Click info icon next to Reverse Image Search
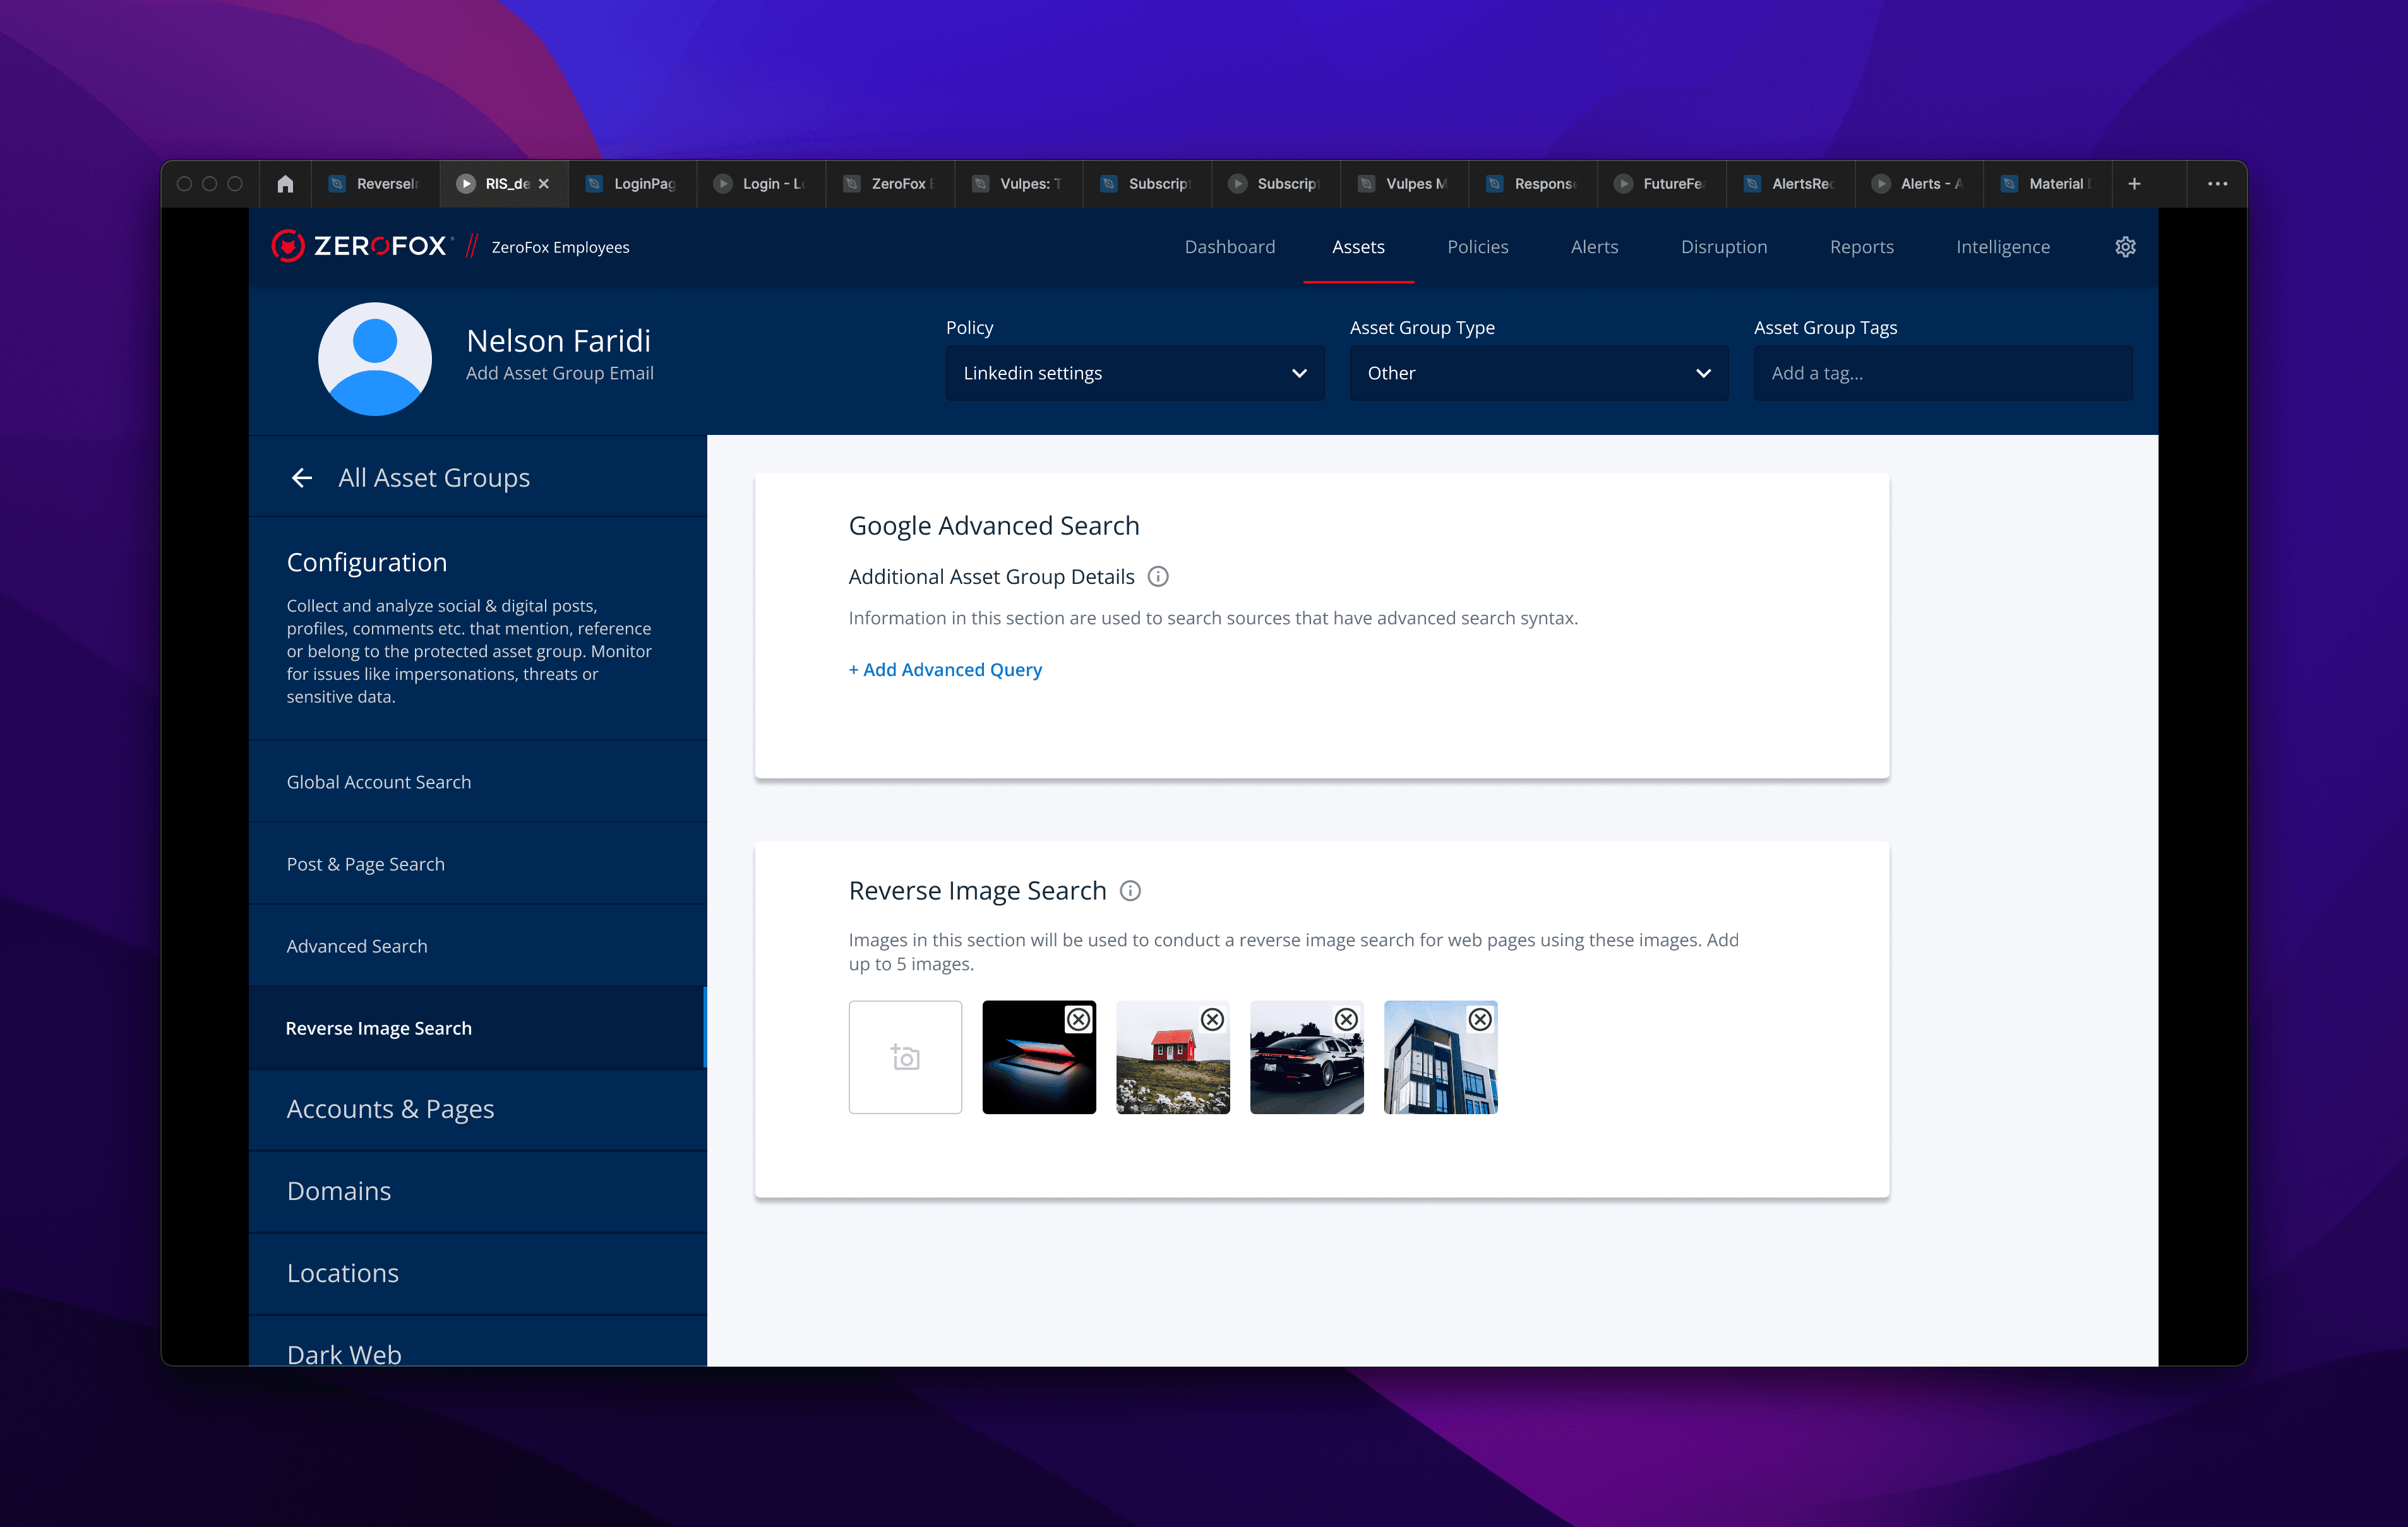Image resolution: width=2408 pixels, height=1527 pixels. (1130, 891)
